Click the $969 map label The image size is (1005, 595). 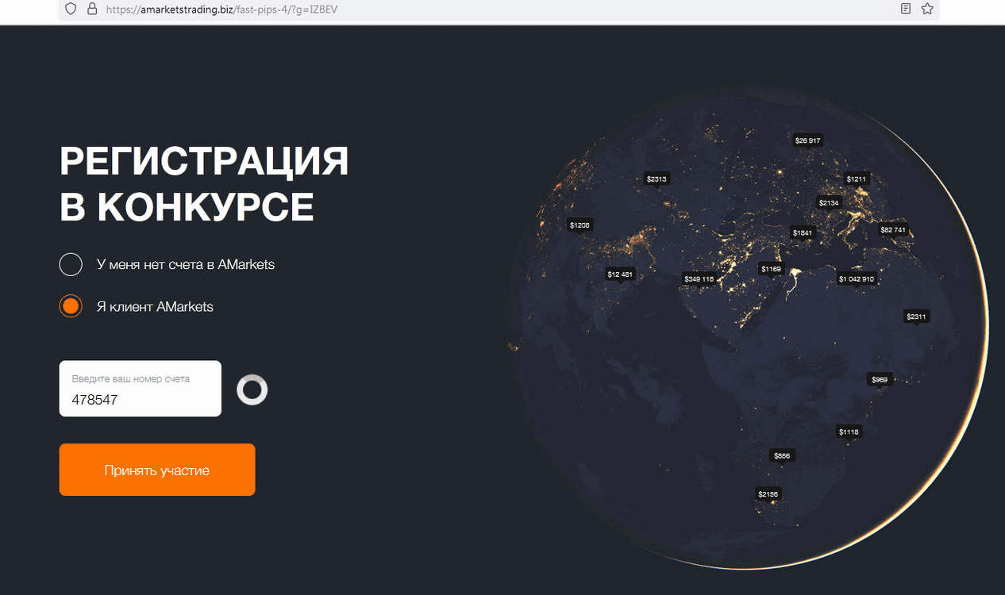(x=880, y=380)
